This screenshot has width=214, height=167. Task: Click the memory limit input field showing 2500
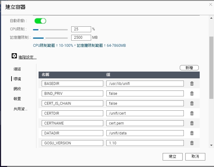(81, 37)
